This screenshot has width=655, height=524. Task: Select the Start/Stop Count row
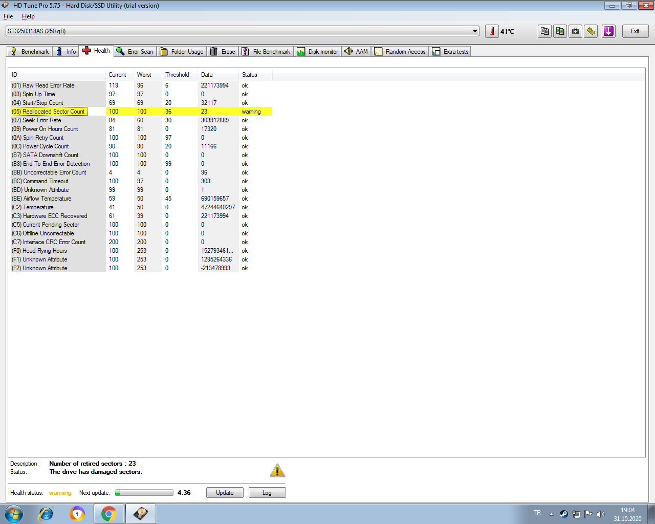[x=141, y=103]
